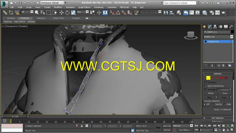Screen dimensions: 236x133
Task: Switch to the Freeform ribbon tab
Action: (x=25, y=18)
